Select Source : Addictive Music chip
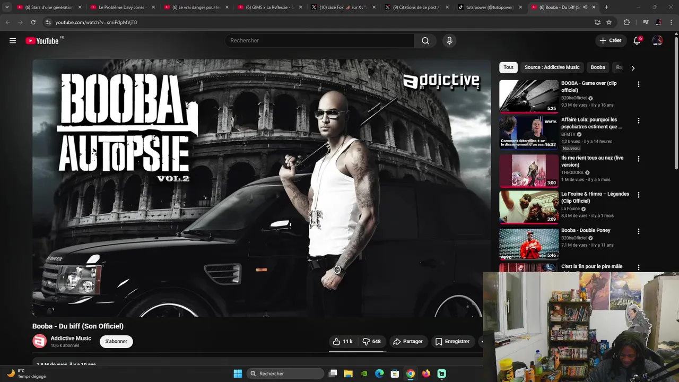This screenshot has height=382, width=679. pyautogui.click(x=552, y=67)
